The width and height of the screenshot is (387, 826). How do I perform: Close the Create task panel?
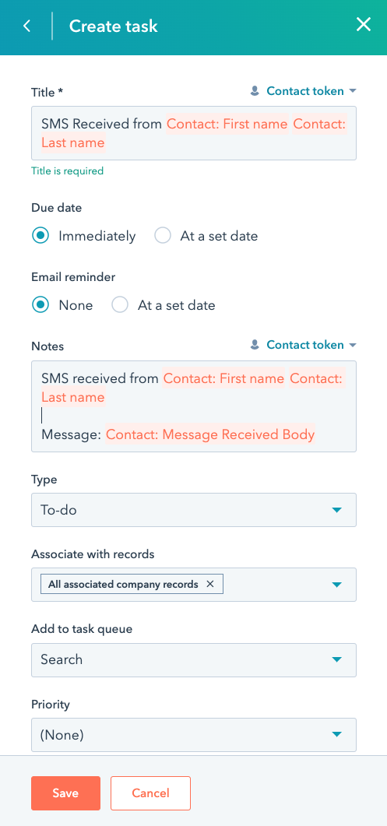tap(364, 25)
